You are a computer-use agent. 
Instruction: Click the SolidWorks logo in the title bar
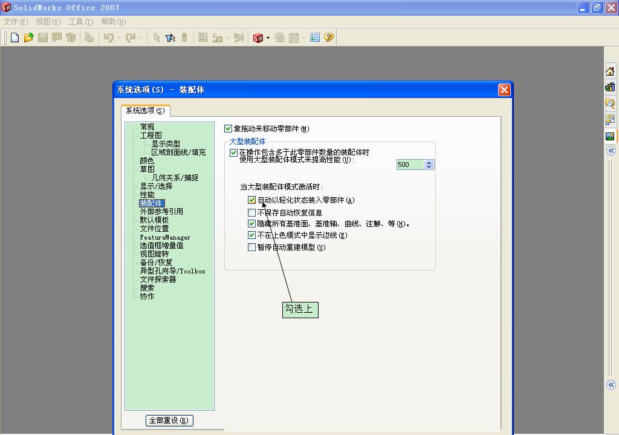pos(6,7)
